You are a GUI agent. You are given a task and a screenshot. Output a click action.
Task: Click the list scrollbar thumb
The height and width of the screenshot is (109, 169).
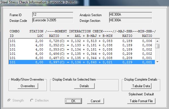click(x=157, y=46)
